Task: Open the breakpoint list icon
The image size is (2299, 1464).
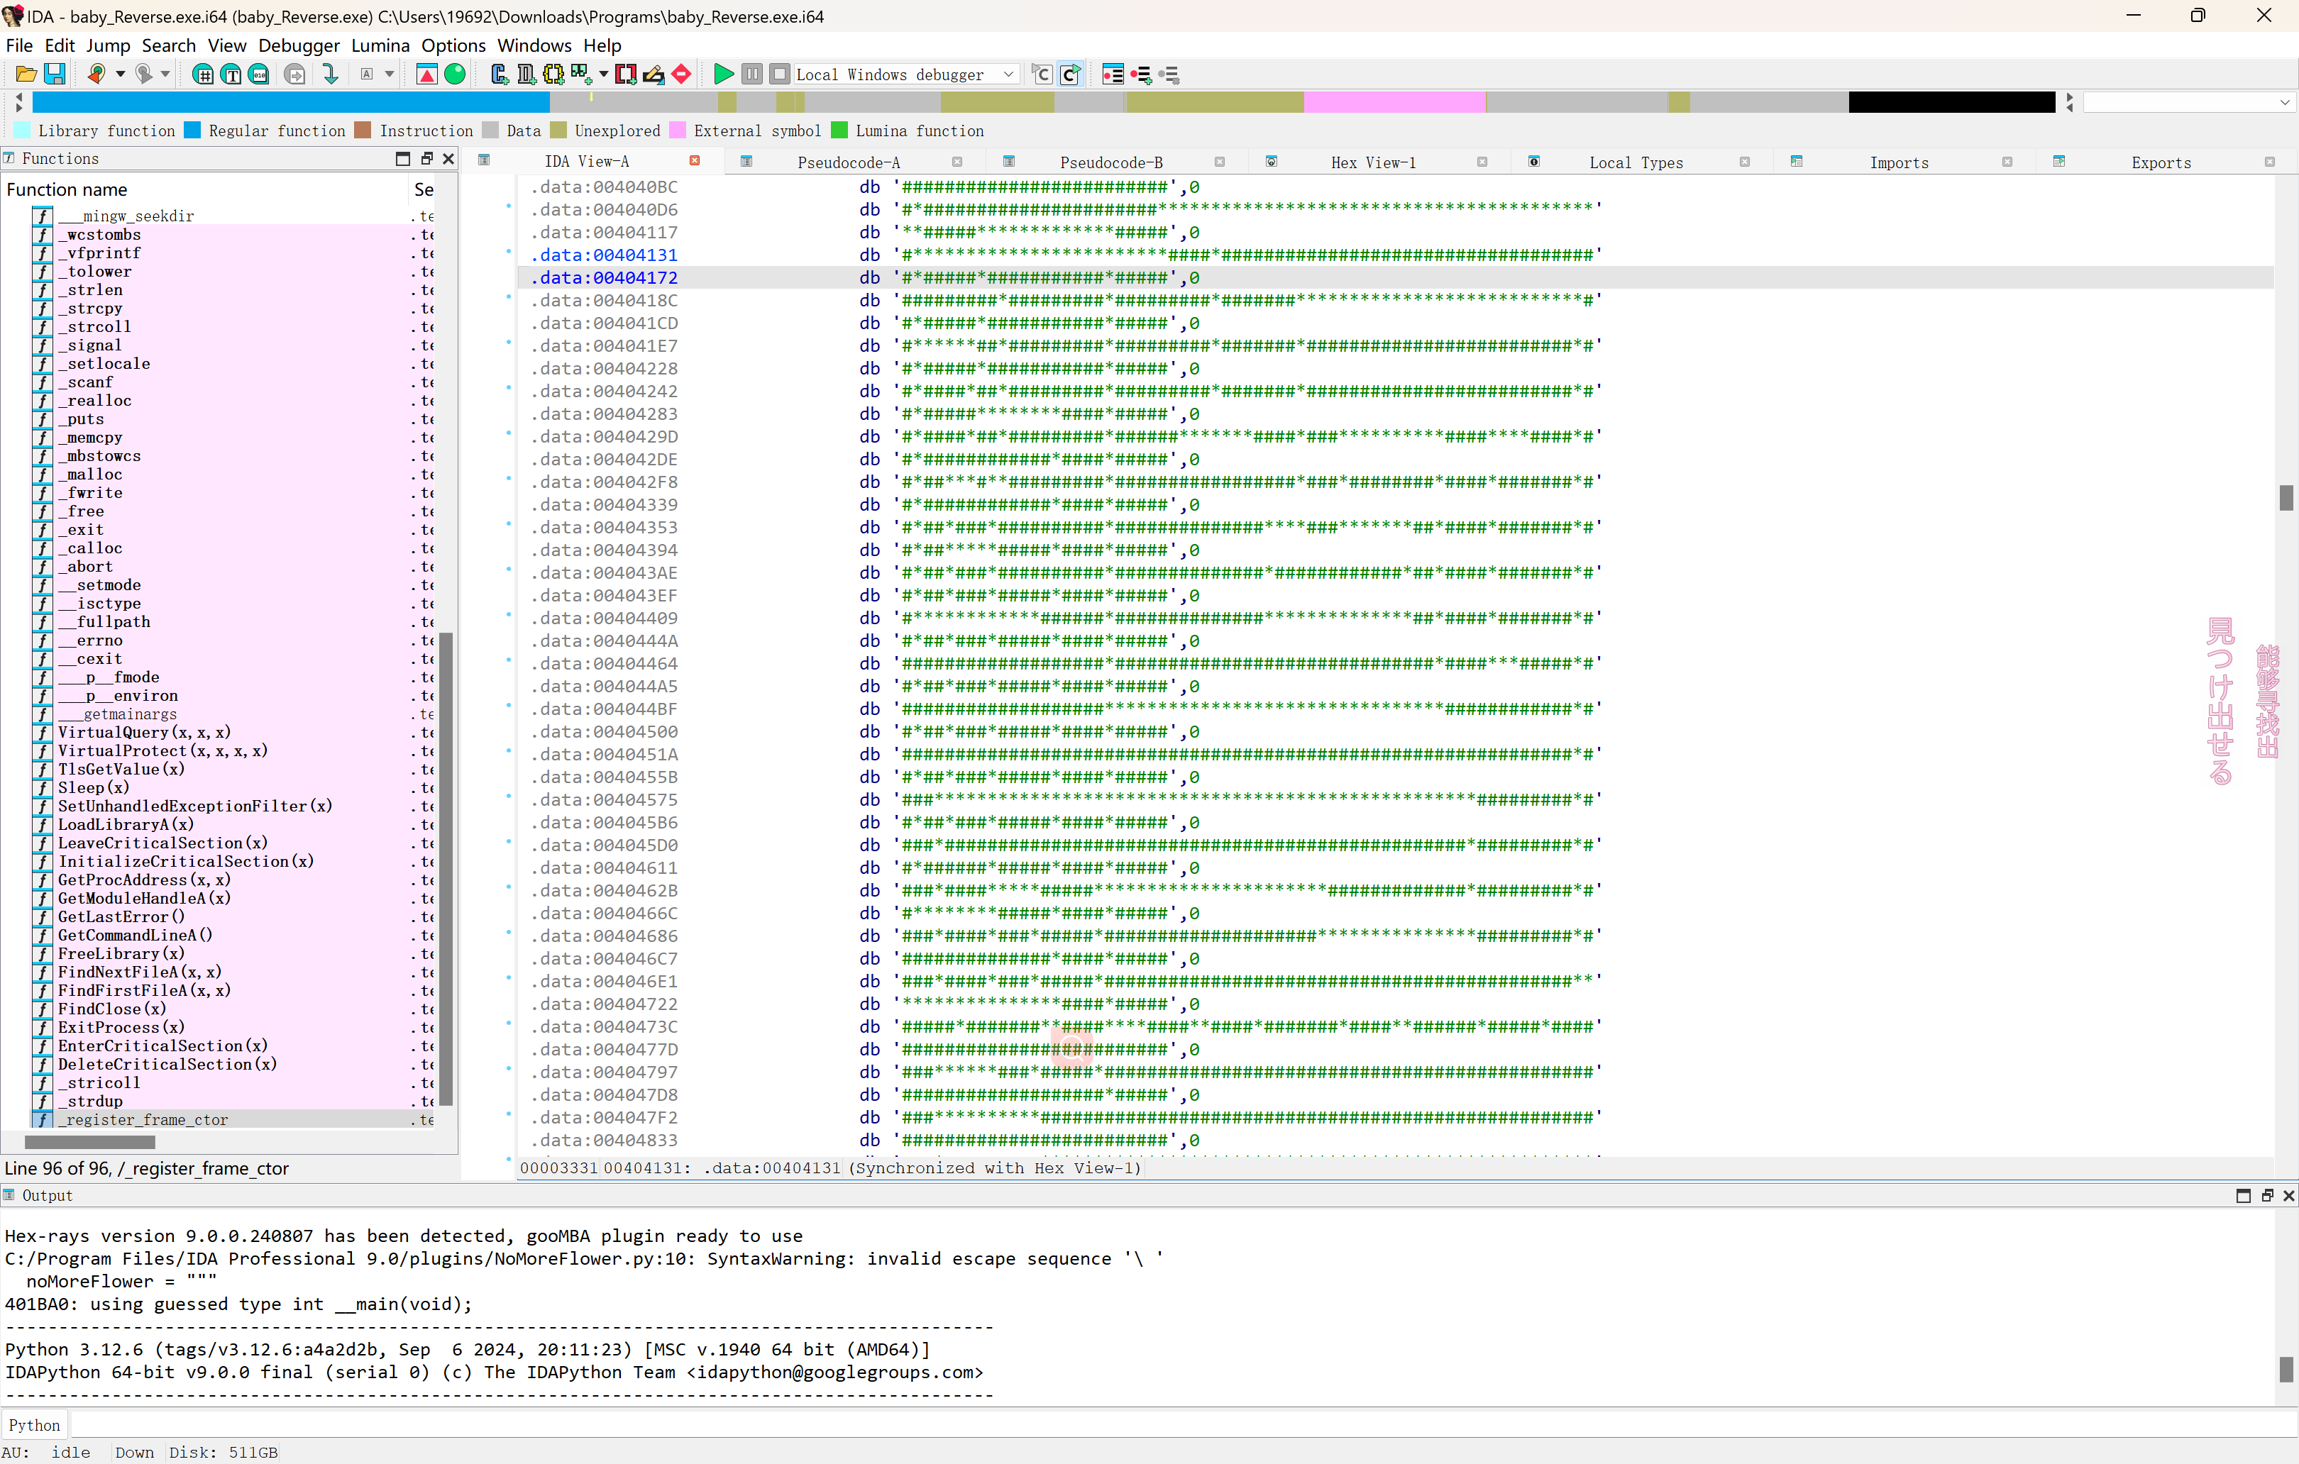Action: (1113, 74)
